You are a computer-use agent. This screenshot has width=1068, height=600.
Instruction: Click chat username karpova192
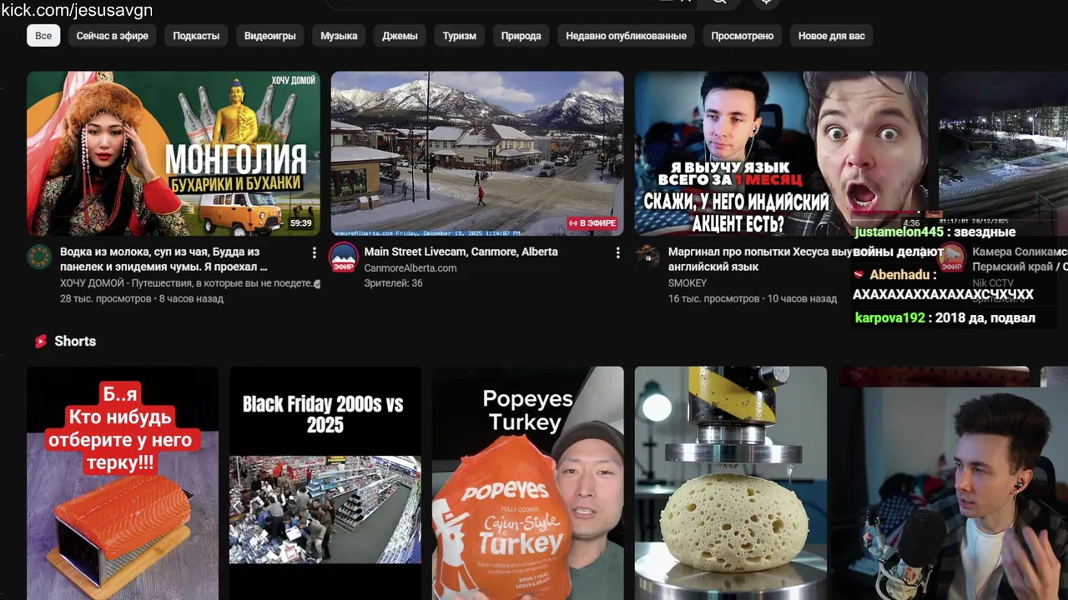890,317
